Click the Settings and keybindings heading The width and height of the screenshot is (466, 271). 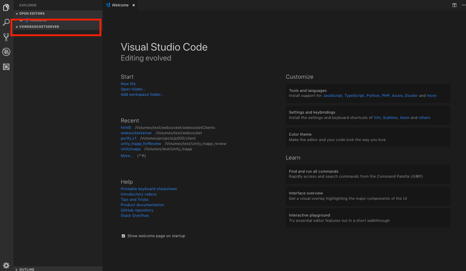(x=312, y=112)
